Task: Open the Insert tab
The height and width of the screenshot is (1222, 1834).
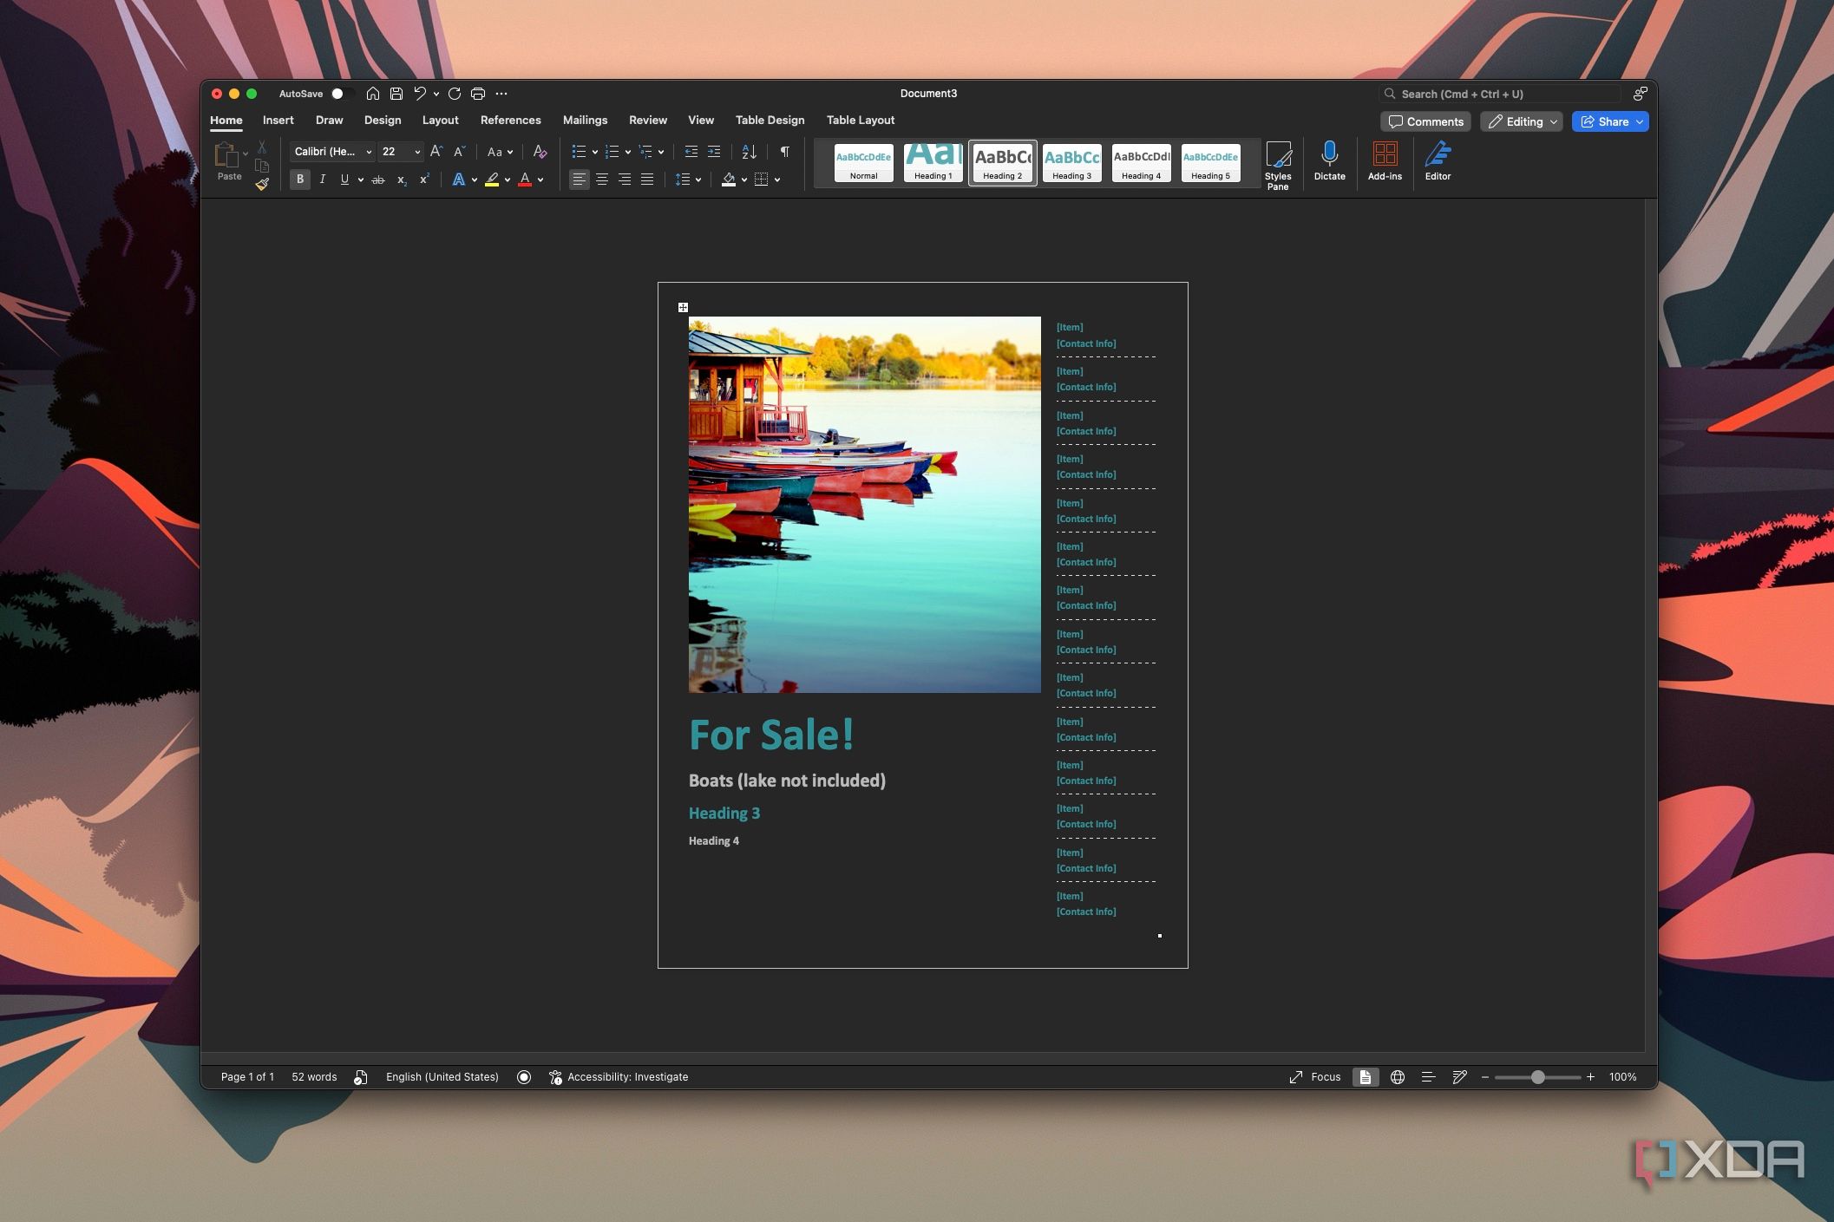Action: [278, 121]
